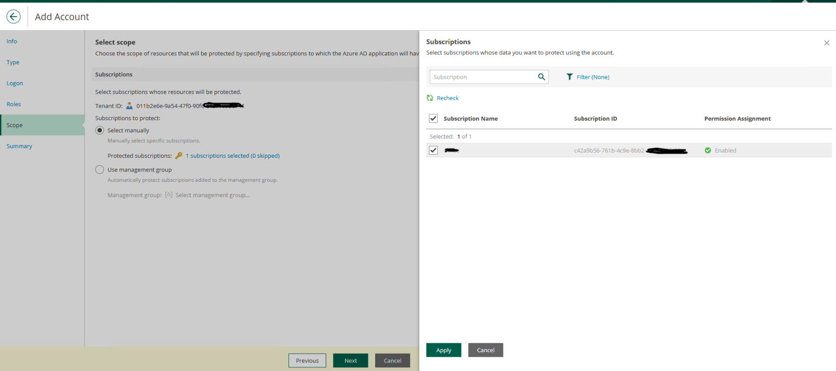Click the back arrow icon beside Add Account
The image size is (836, 371).
point(14,17)
